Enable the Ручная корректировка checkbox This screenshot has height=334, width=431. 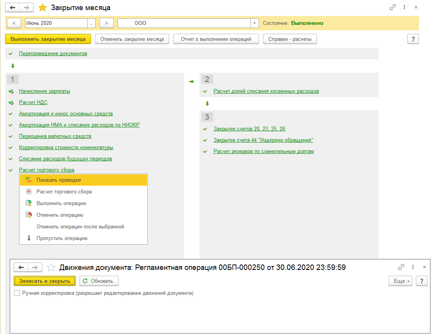[x=17, y=293]
